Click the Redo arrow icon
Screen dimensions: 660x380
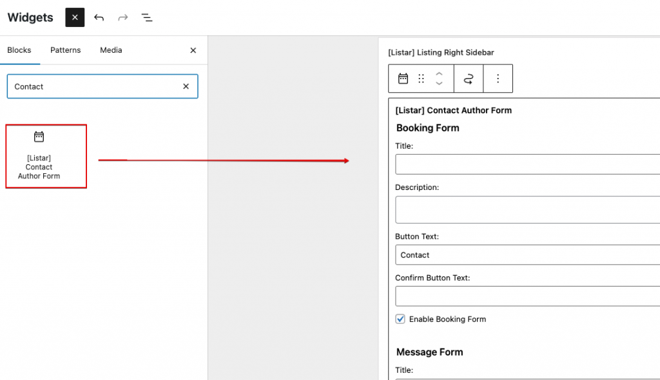click(123, 17)
